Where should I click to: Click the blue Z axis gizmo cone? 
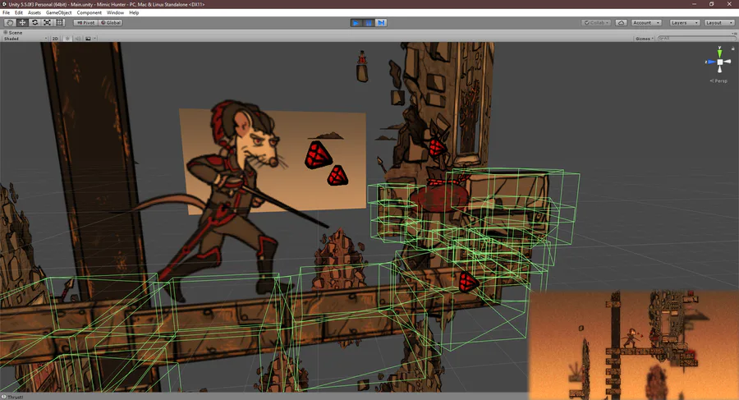point(711,62)
